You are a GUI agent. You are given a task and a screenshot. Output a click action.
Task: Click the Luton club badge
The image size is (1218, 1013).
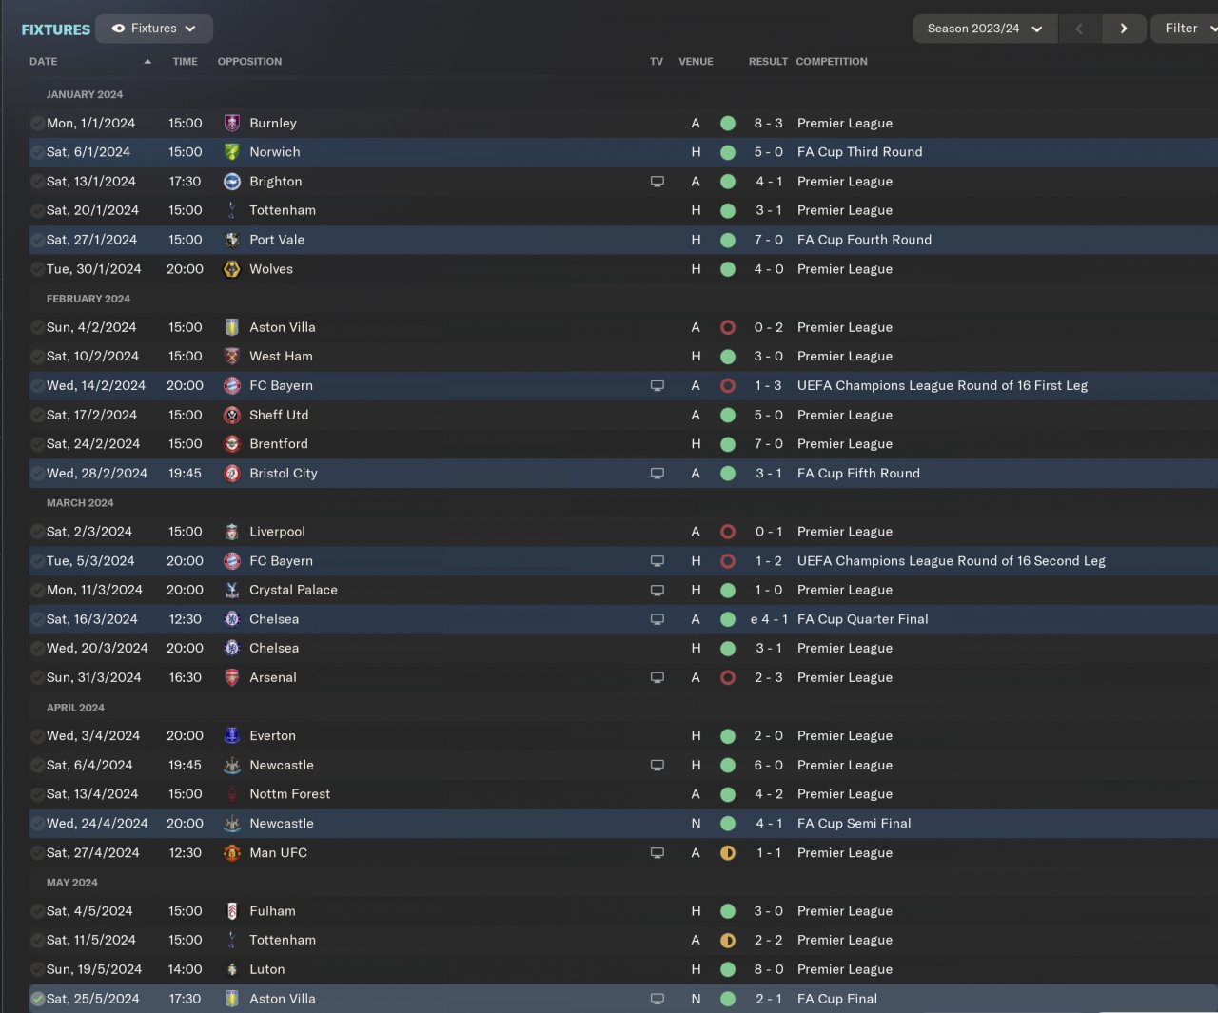(x=231, y=969)
